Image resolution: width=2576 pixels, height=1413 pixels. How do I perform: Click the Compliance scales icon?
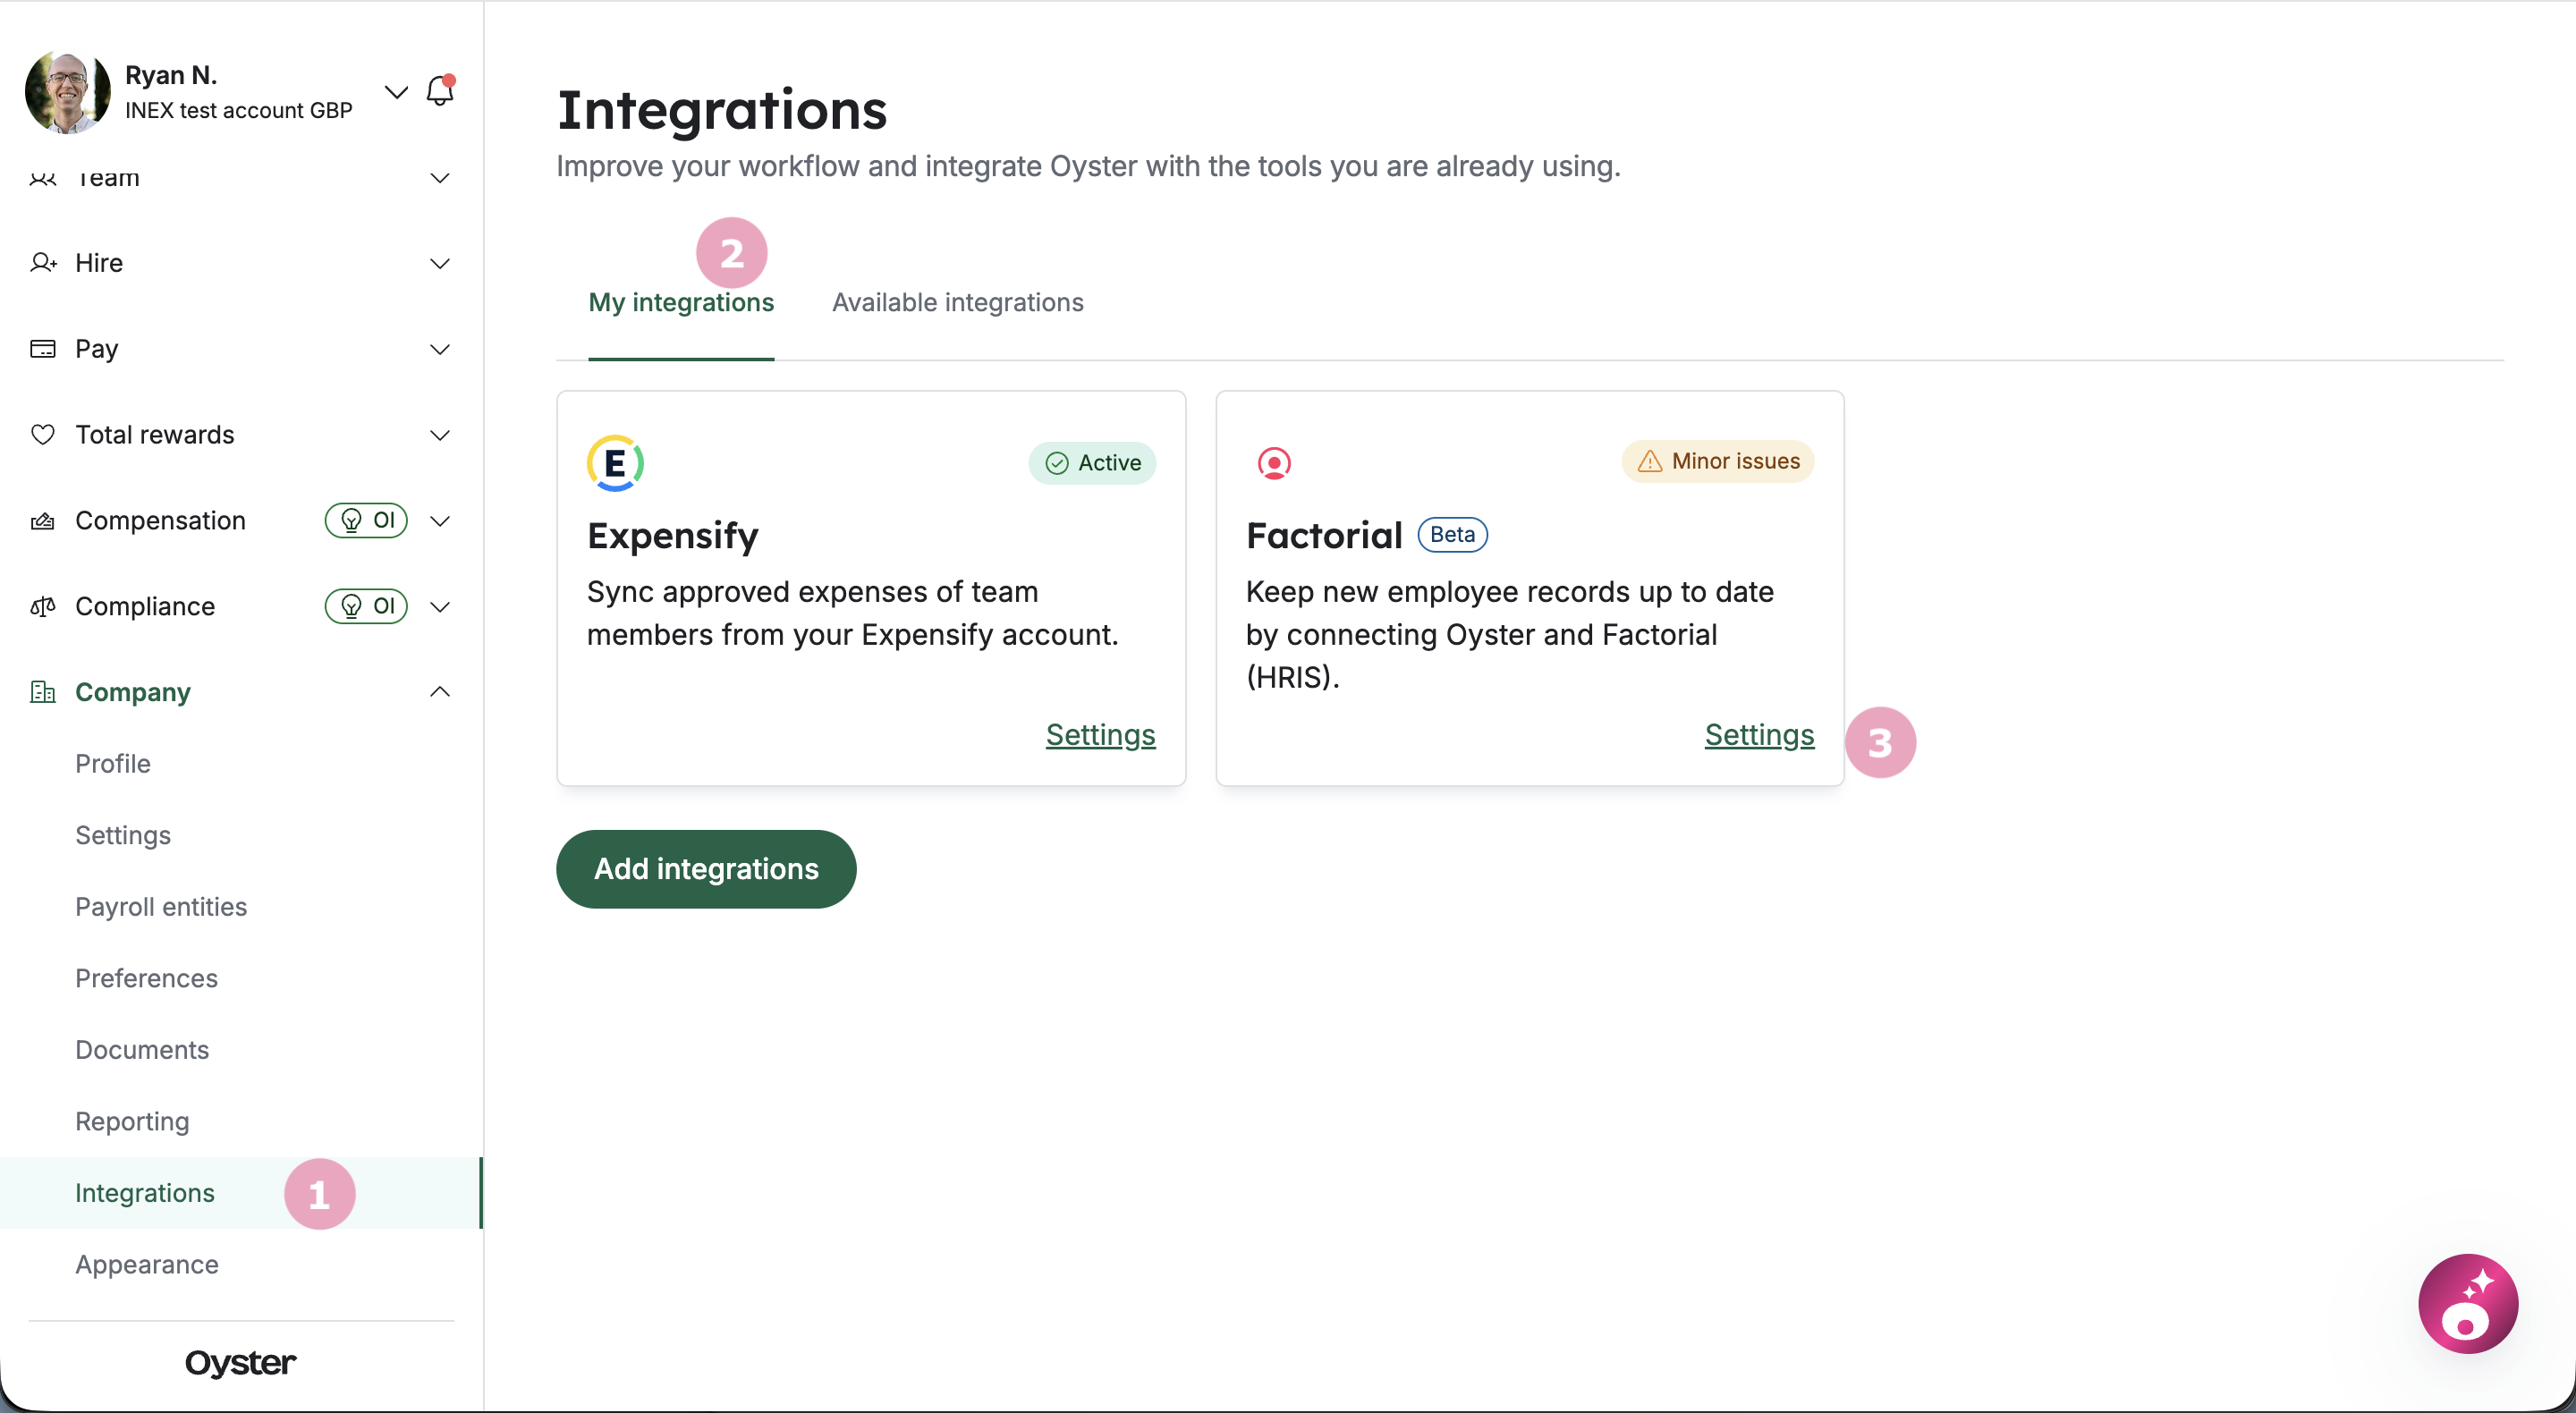[x=43, y=607]
